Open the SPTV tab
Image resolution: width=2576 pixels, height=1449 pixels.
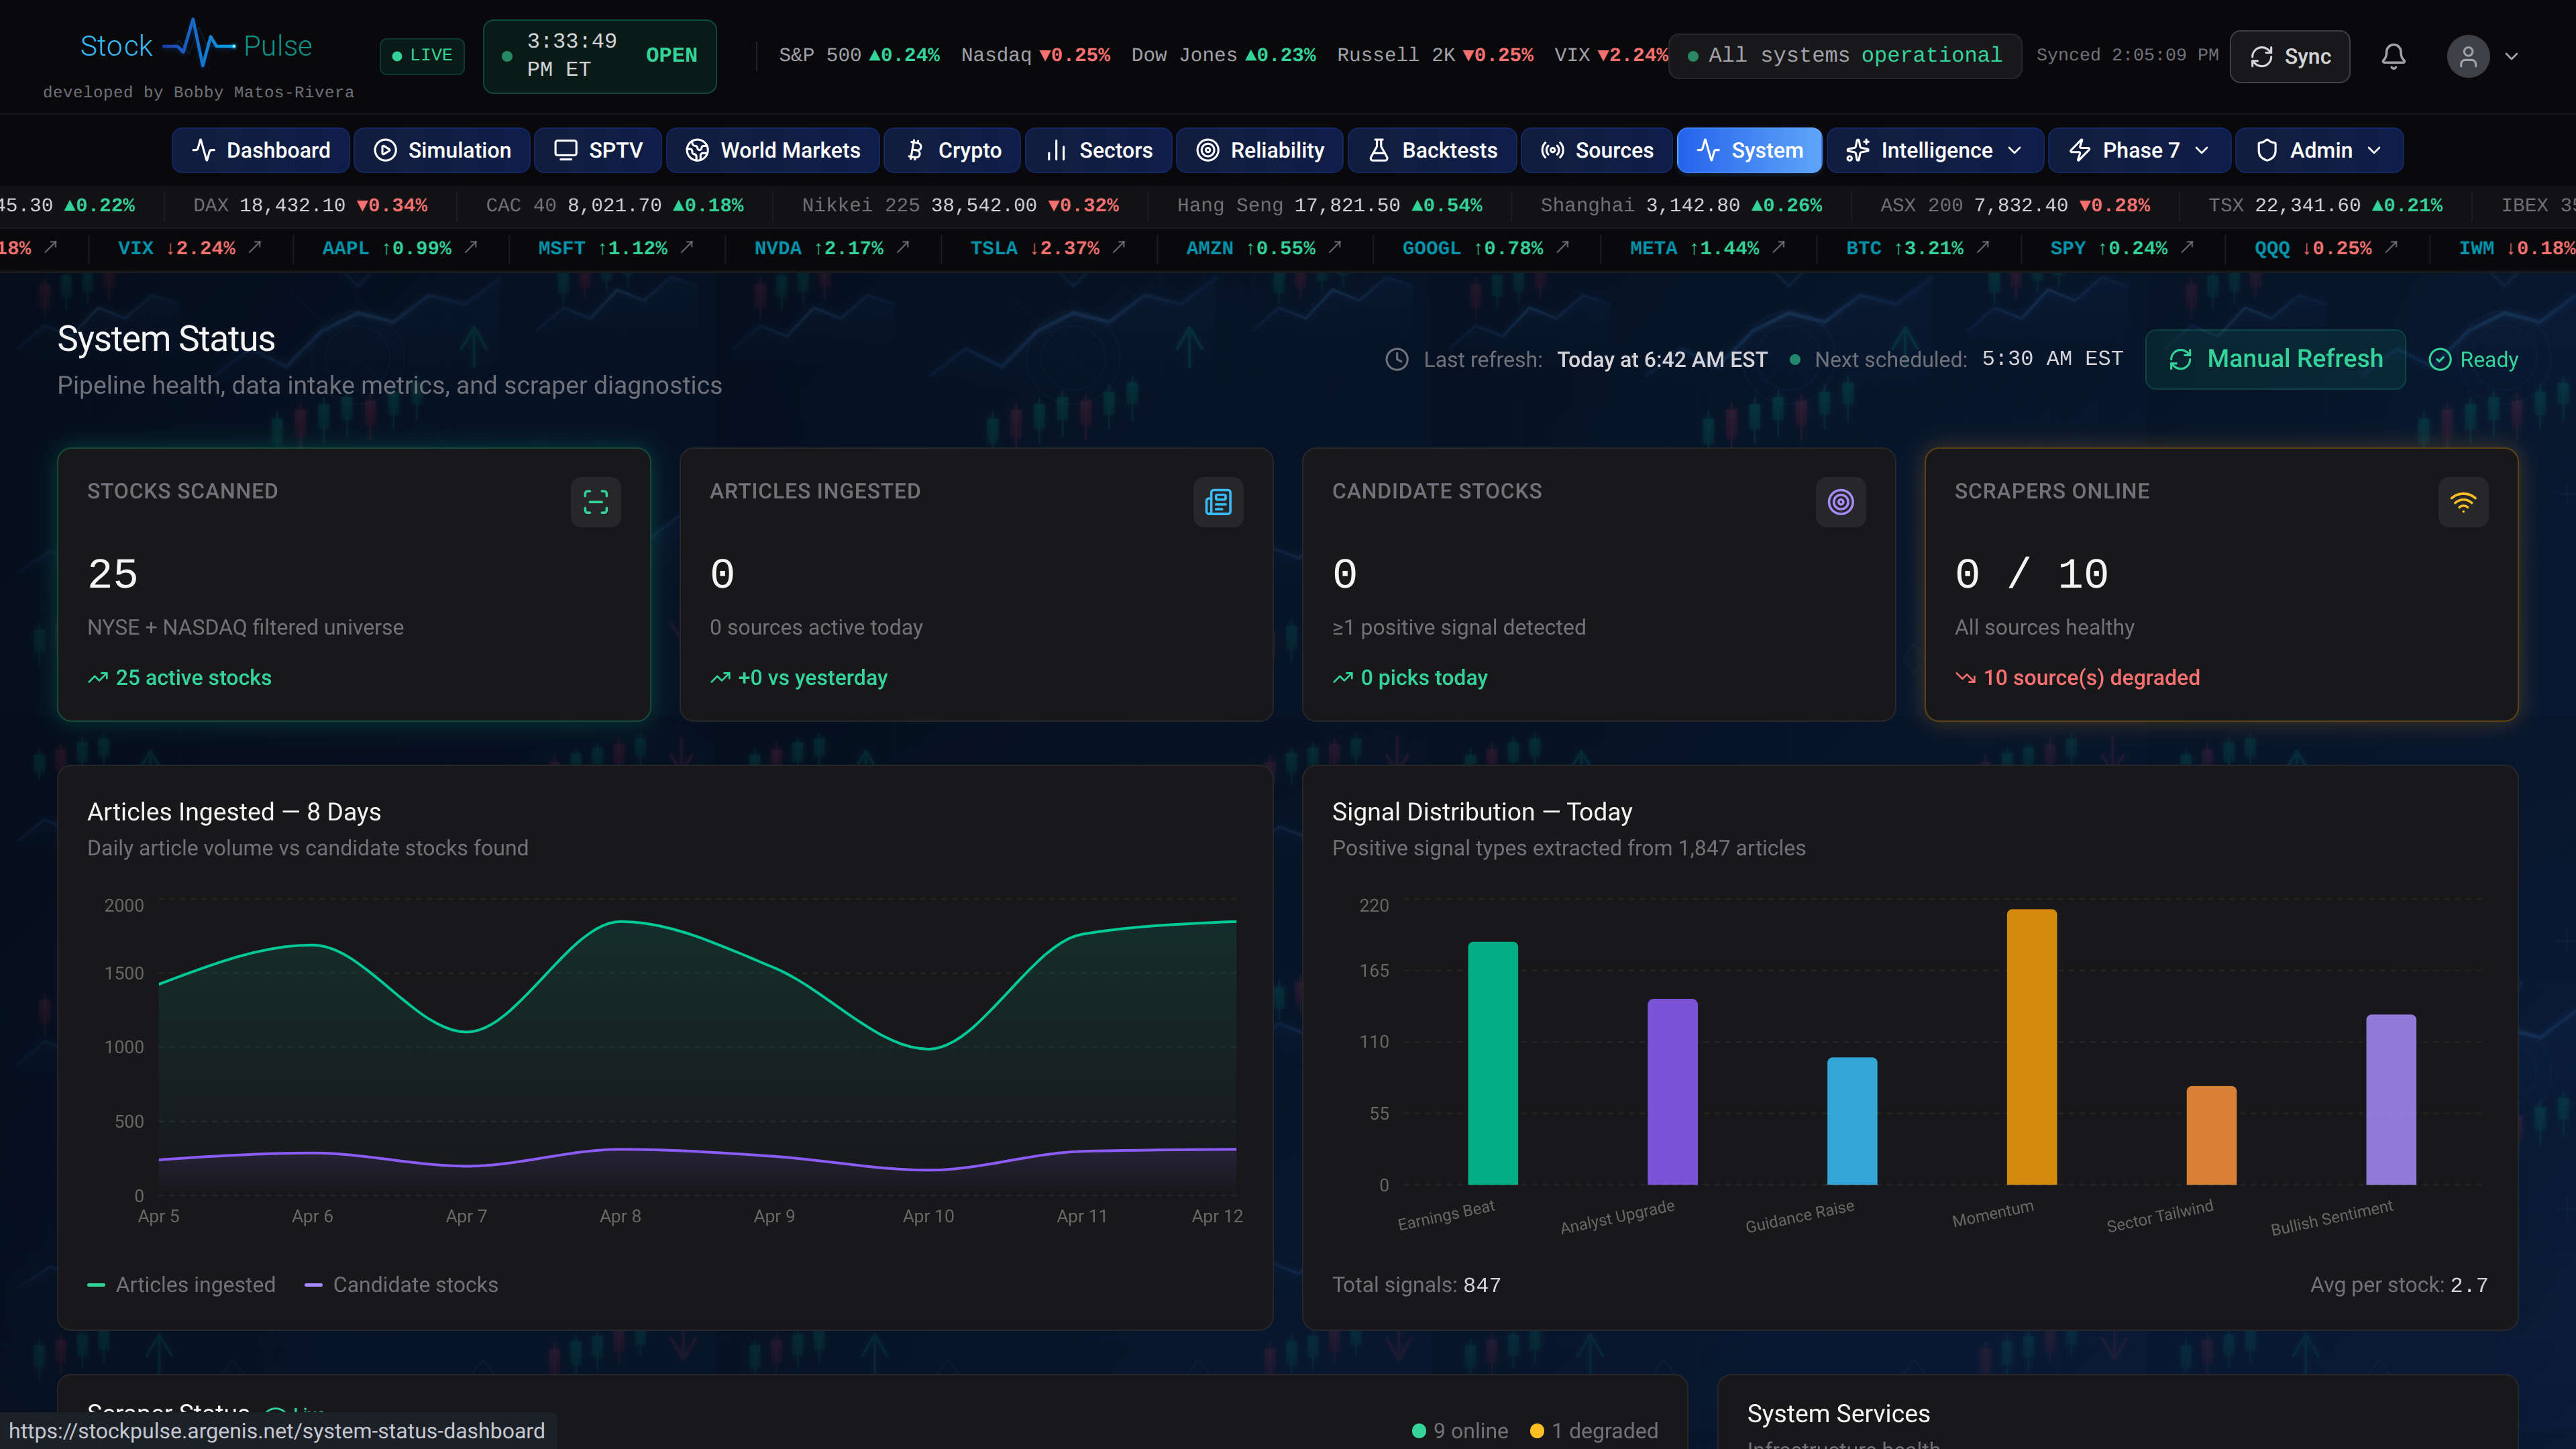tap(598, 150)
